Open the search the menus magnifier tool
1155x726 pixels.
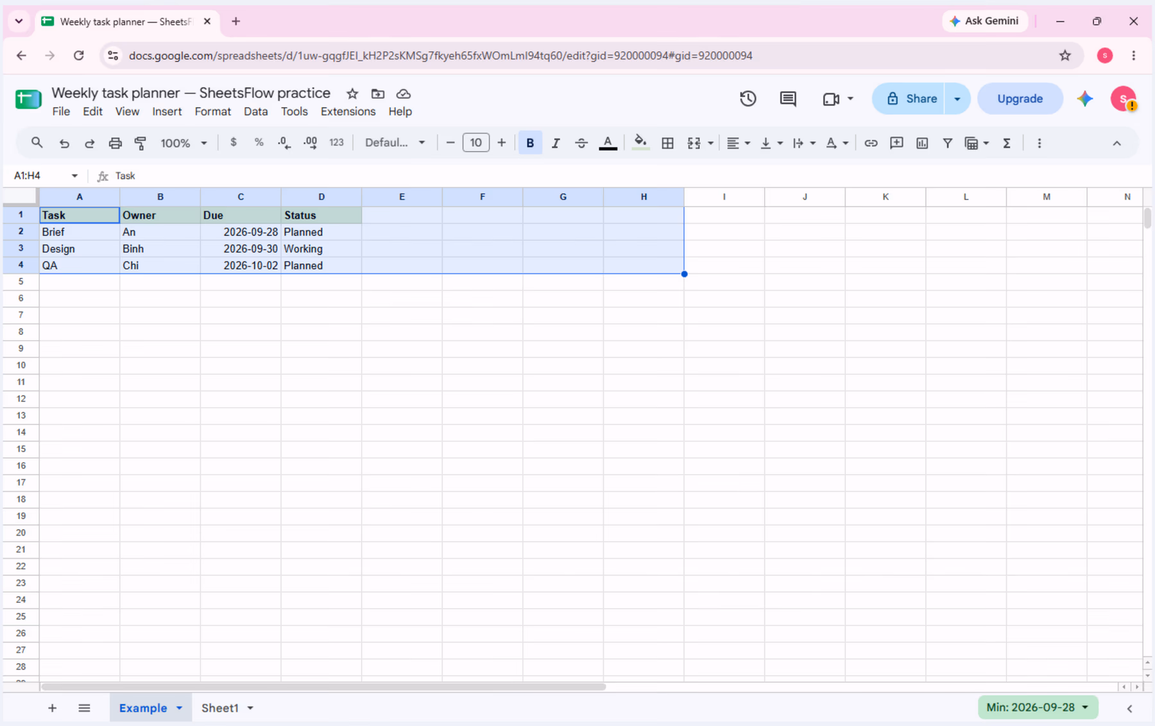point(37,143)
